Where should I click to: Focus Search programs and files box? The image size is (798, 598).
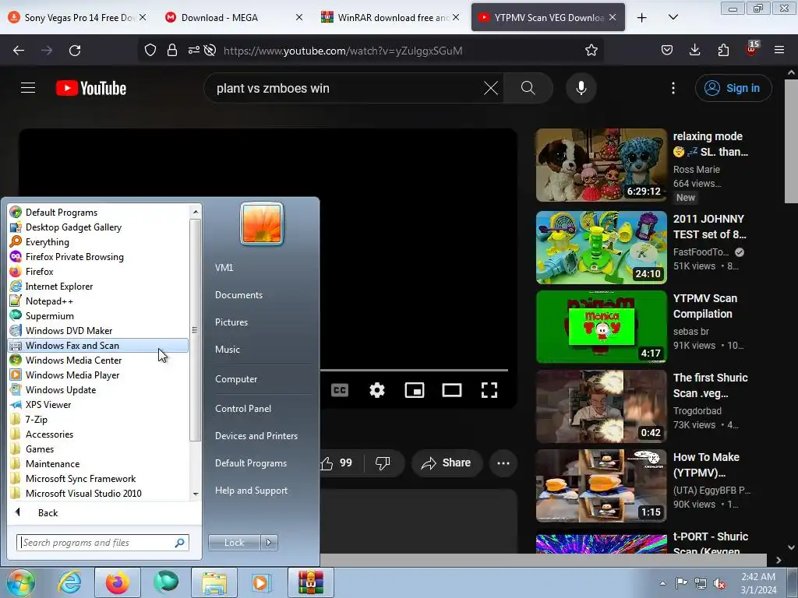coord(102,543)
